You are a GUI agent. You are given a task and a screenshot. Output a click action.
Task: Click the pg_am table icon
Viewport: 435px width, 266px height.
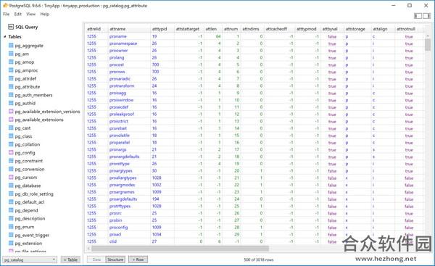(x=11, y=54)
